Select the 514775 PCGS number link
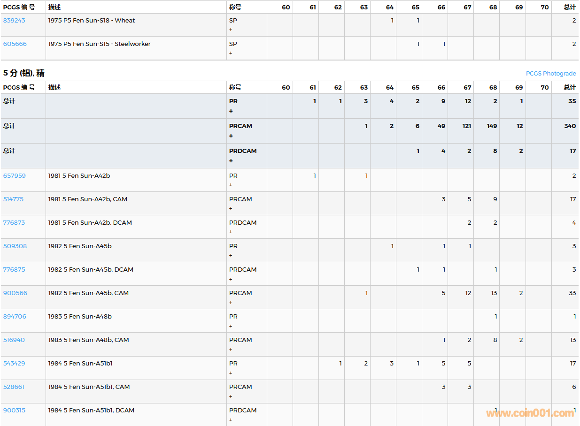The width and height of the screenshot is (580, 426). click(x=13, y=199)
